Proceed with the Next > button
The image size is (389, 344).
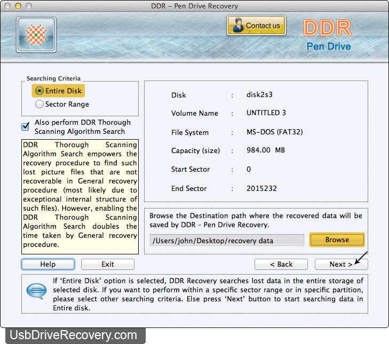tap(341, 265)
